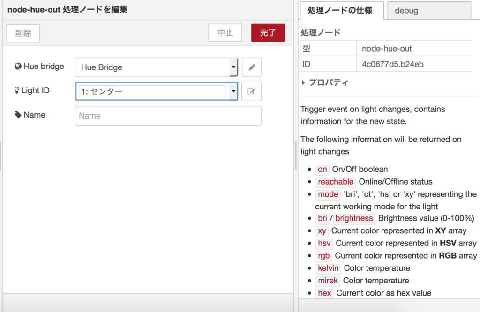
Task: Edit the Hue Bridge config with pencil icon
Action: 252,67
